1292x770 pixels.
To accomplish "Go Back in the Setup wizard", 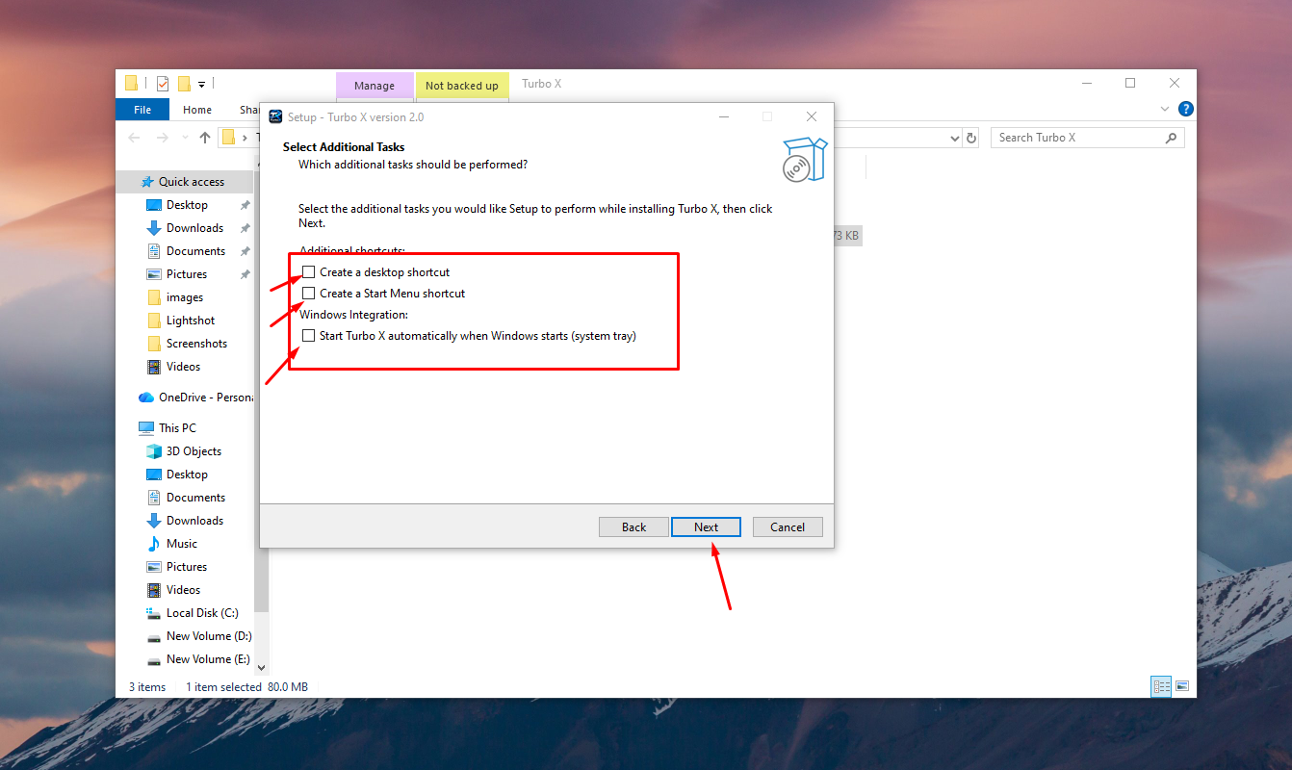I will 633,526.
